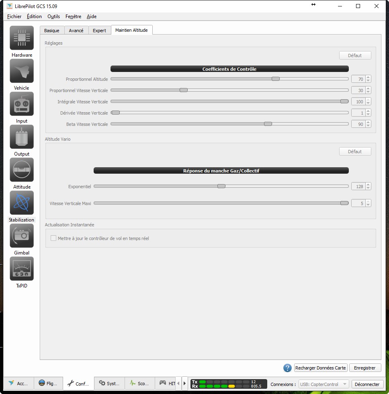This screenshot has height=394, width=389.
Task: Adjust the Vitesse Verticale Maxi slider handle
Action: [x=344, y=203]
